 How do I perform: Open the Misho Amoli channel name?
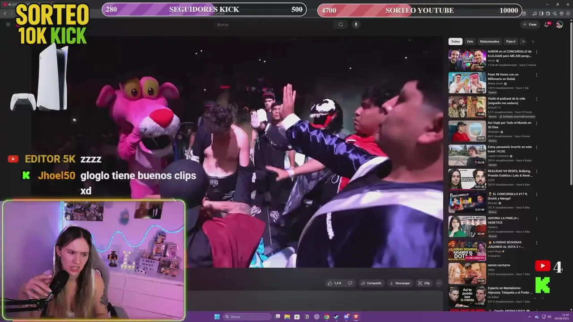tap(495, 84)
